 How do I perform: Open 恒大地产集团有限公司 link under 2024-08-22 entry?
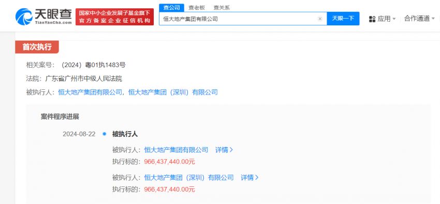(x=176, y=150)
